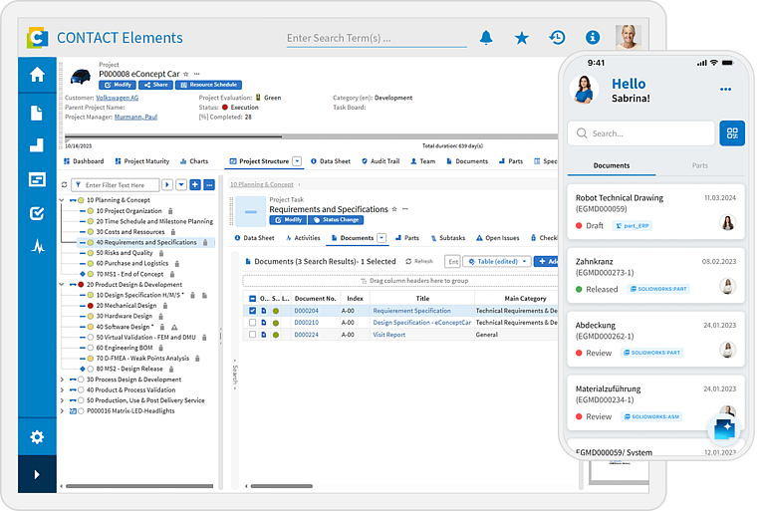Click the plus expand-all button in tree toolbar
Viewport: 765px width, 511px height.
point(195,185)
